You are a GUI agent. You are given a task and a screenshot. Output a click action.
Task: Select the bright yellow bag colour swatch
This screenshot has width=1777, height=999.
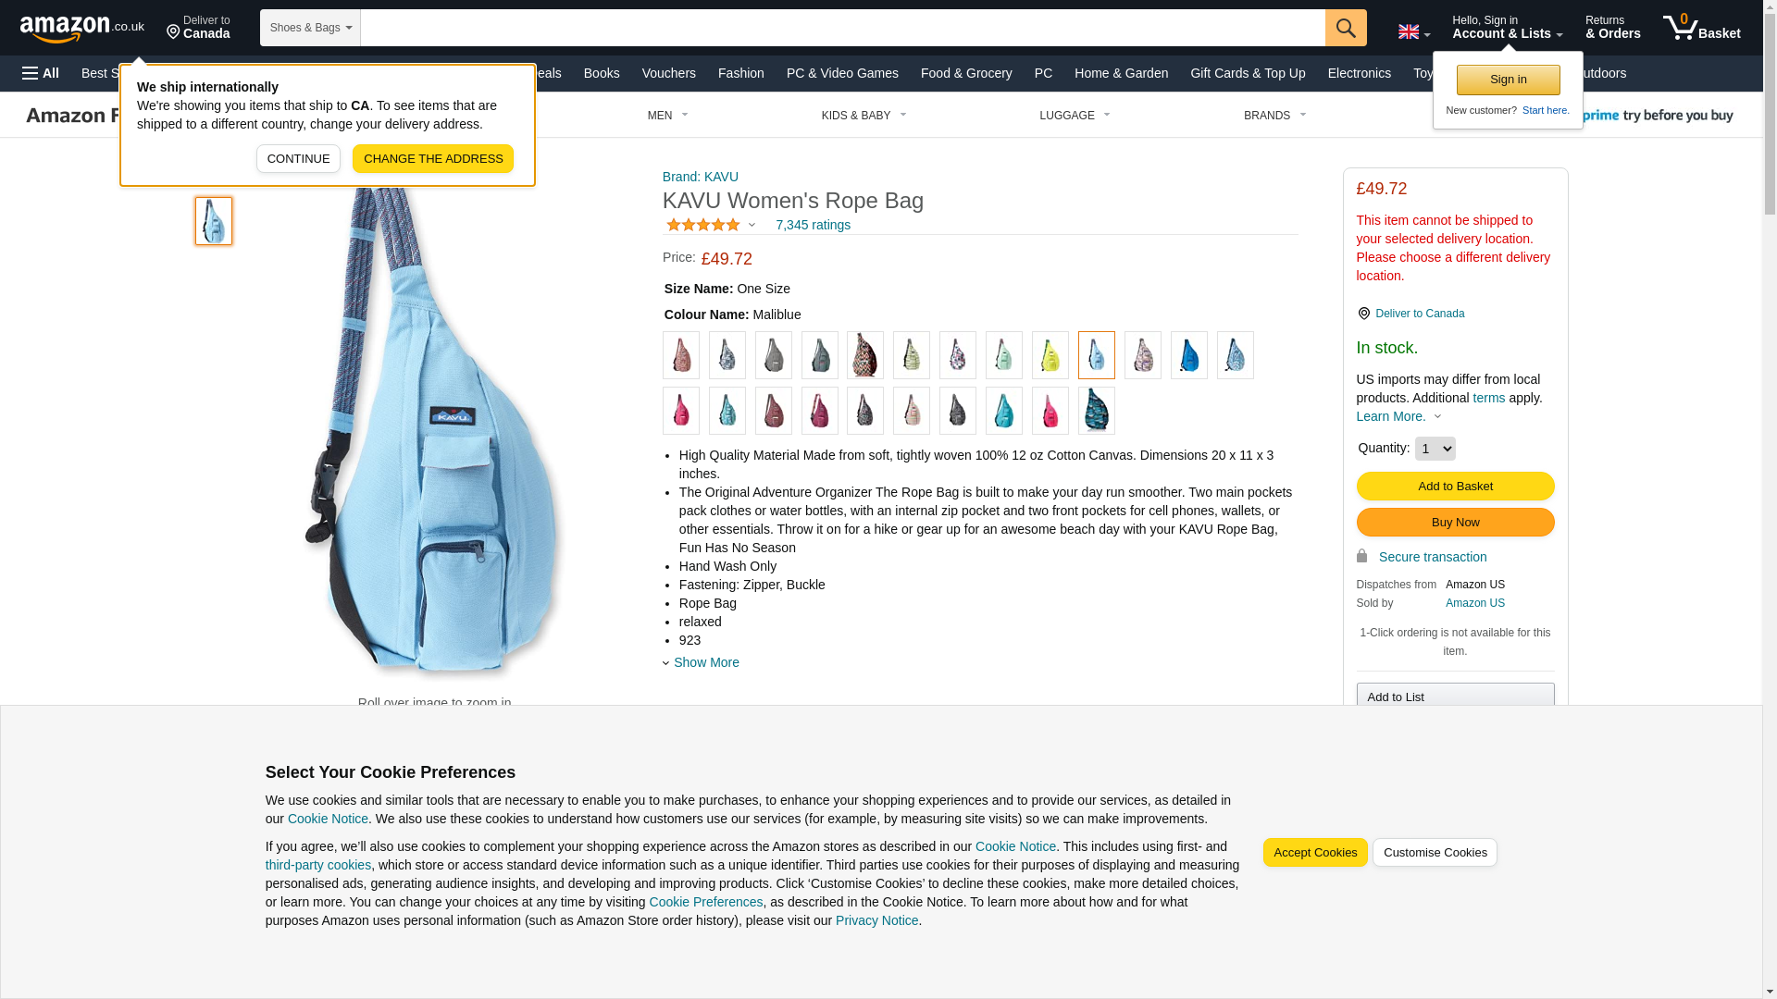click(x=1050, y=355)
